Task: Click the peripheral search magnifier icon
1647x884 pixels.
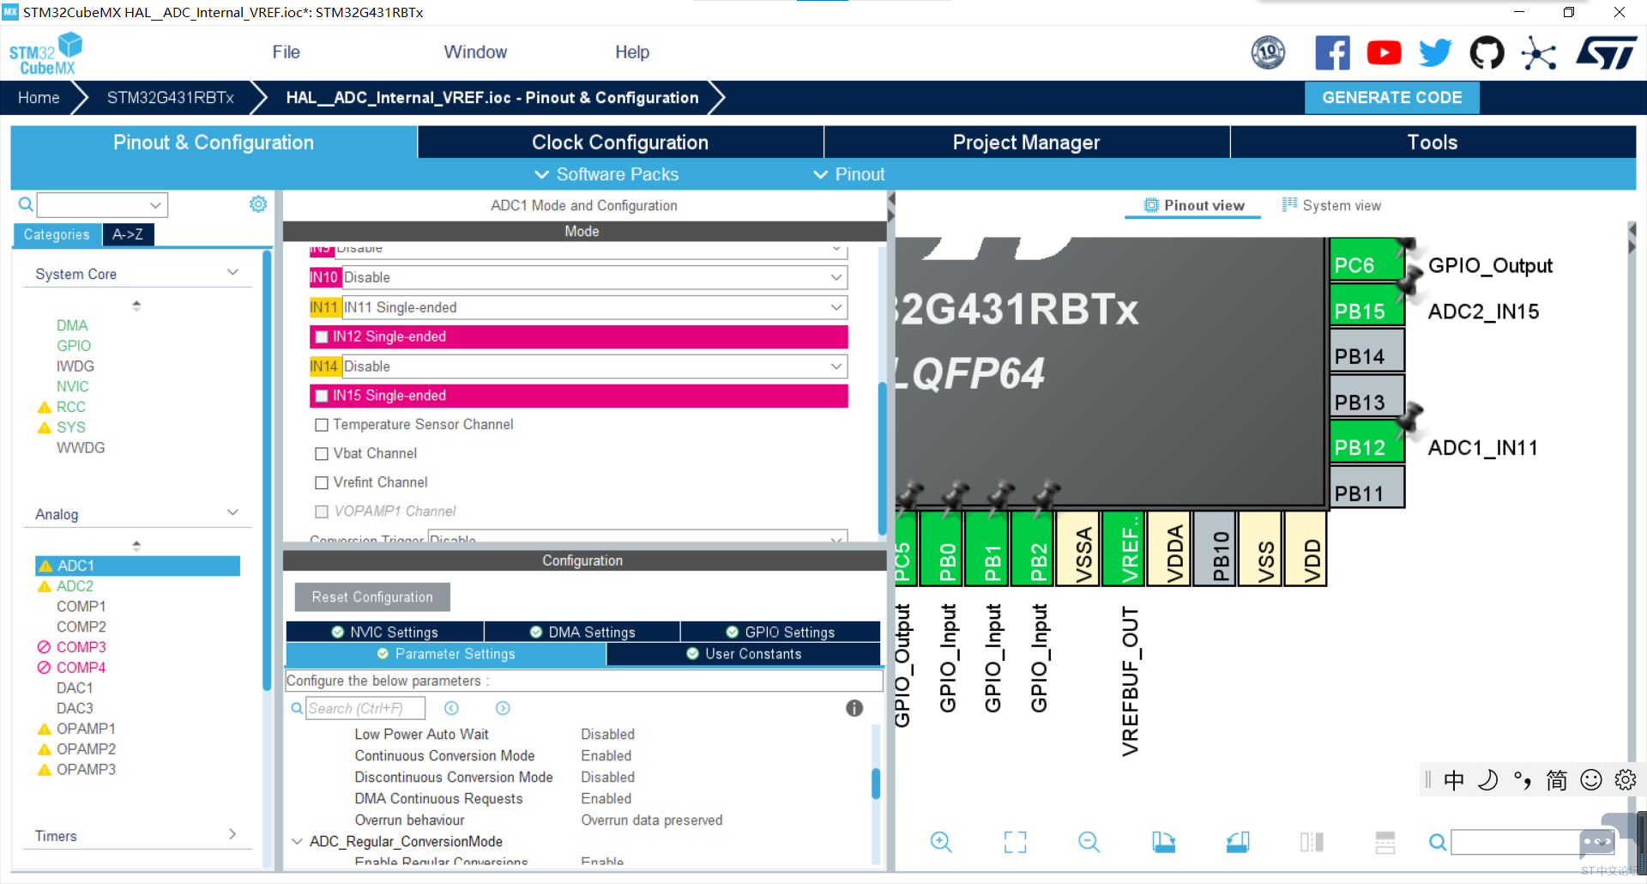Action: click(x=26, y=204)
